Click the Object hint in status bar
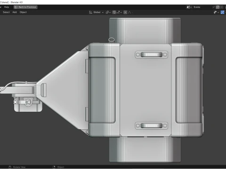 58,167
